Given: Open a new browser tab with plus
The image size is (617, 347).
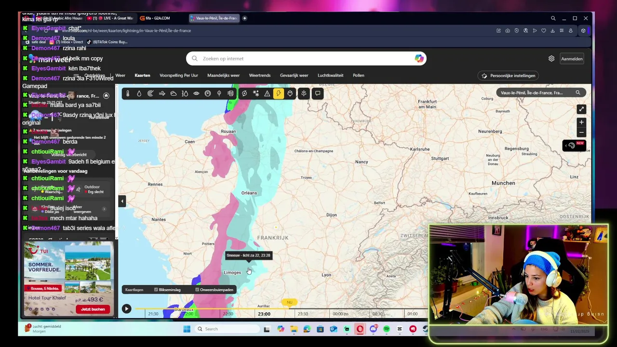Looking at the screenshot, I should (244, 18).
